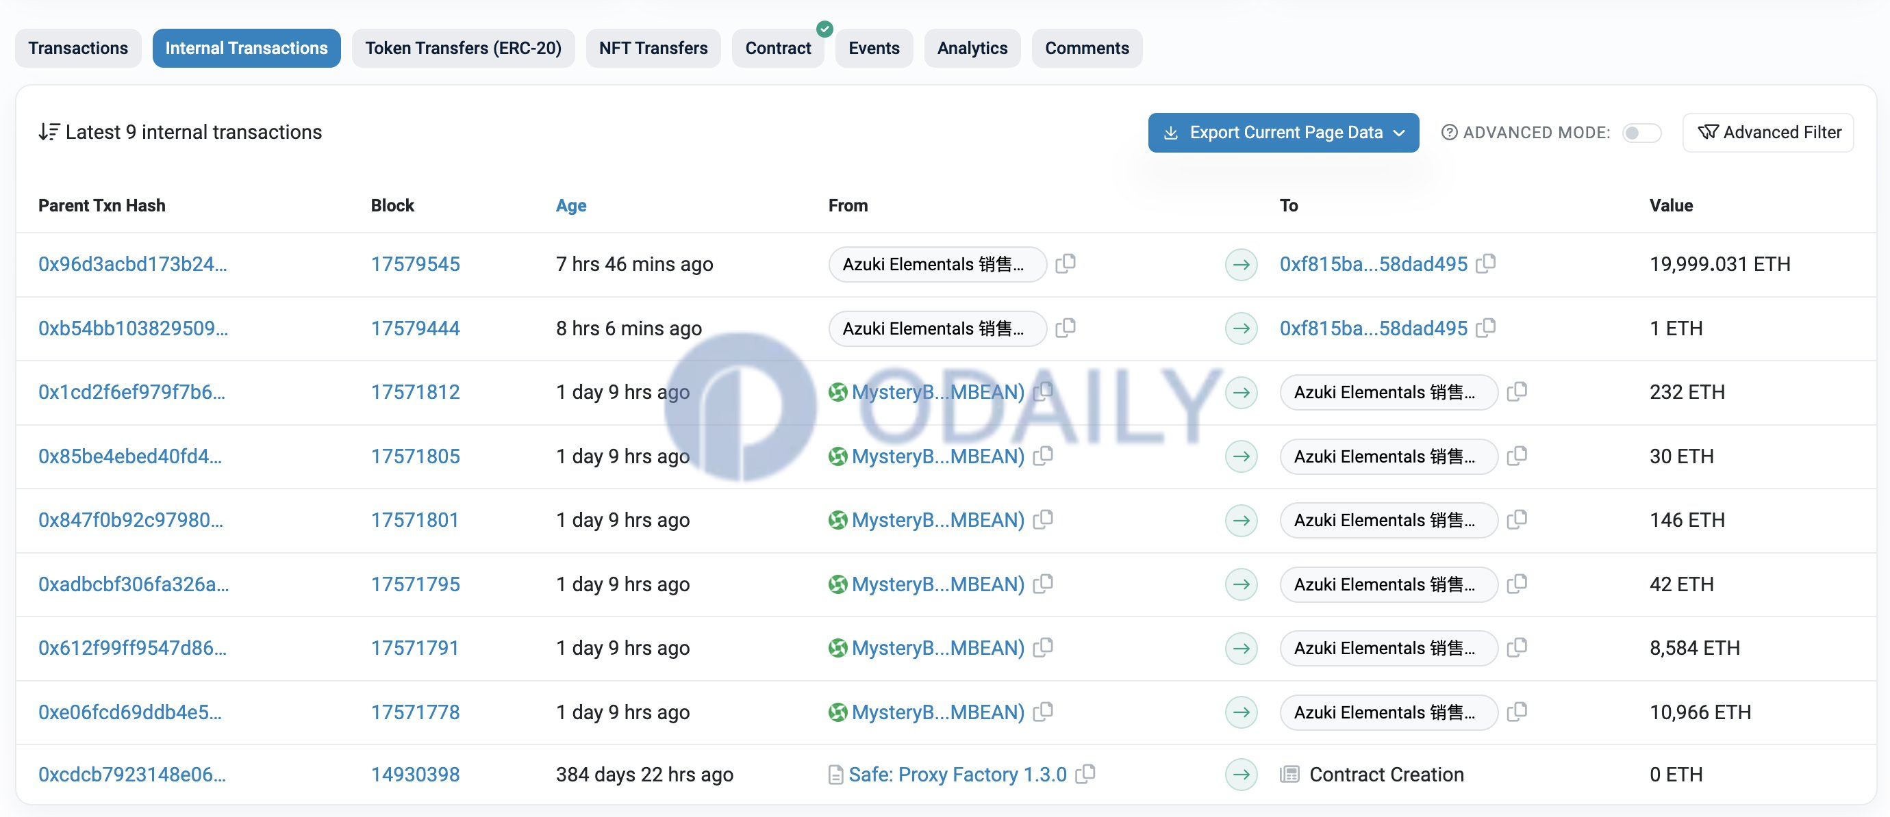Click 384 days 22 hrs ago age cell

pos(644,775)
